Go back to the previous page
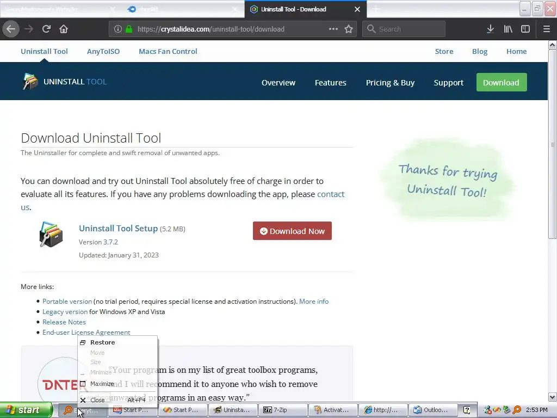Image resolution: width=557 pixels, height=418 pixels. 11,29
